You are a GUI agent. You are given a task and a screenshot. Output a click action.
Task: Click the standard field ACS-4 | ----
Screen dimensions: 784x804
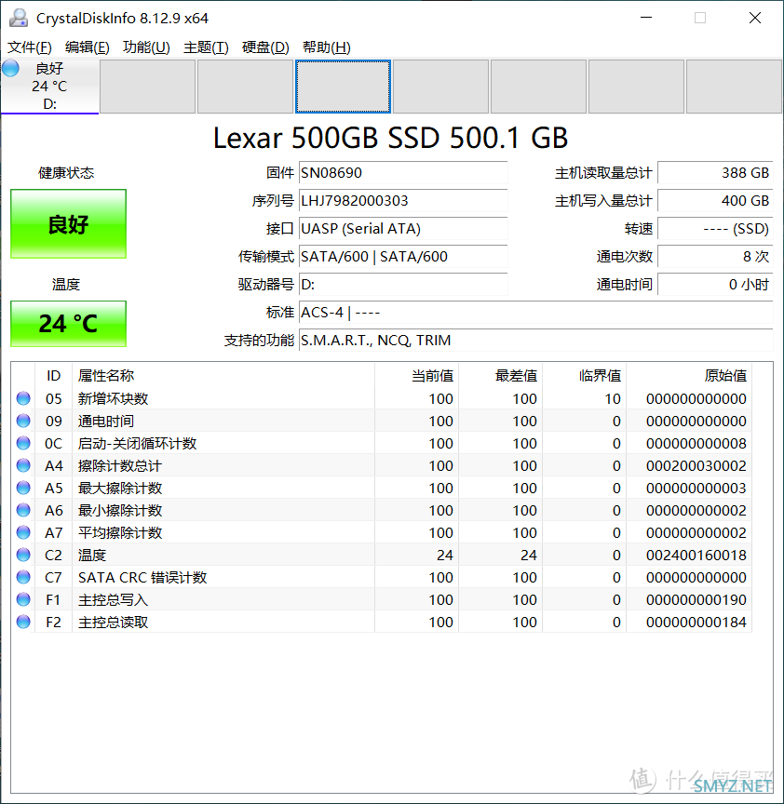(x=535, y=313)
